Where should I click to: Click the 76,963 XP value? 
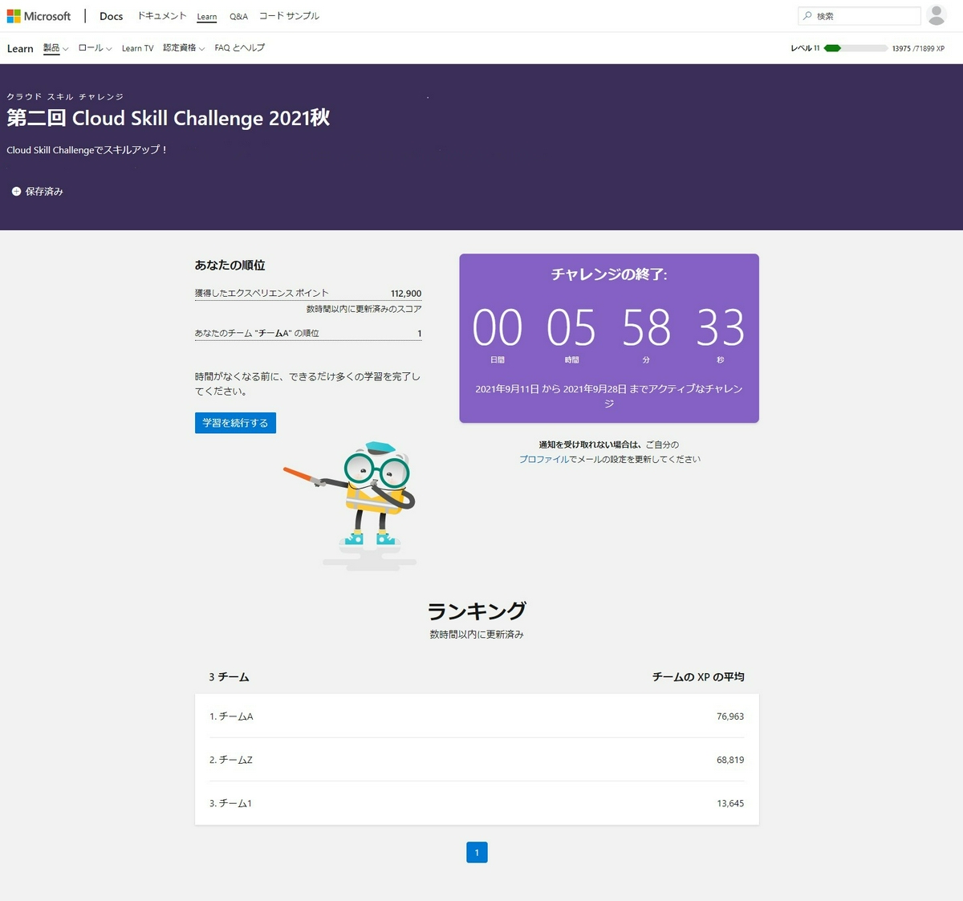coord(730,716)
